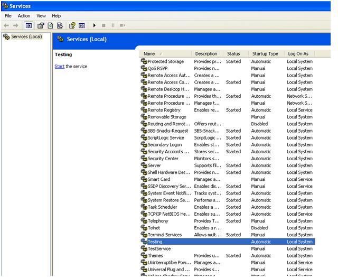The height and width of the screenshot is (277, 338).
Task: Click the gear icon beside Protected Storage
Action: (144, 61)
